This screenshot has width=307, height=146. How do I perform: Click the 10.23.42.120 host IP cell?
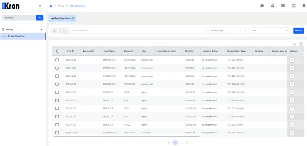72,133
